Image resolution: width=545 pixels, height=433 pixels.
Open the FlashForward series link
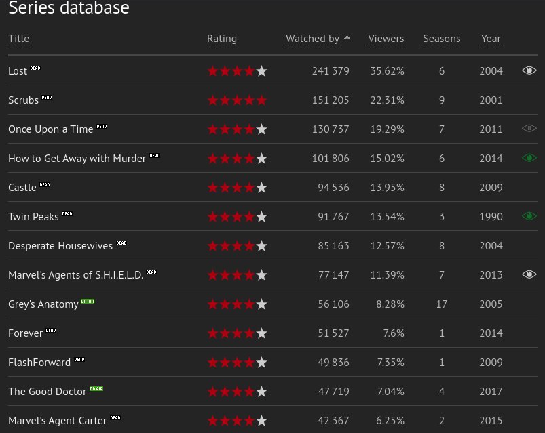pos(39,363)
